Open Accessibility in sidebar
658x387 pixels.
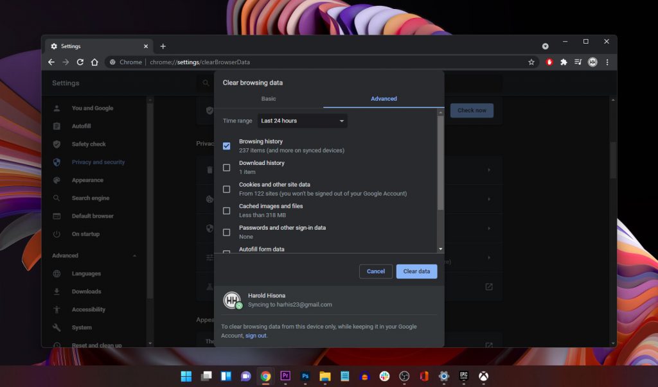click(x=88, y=310)
